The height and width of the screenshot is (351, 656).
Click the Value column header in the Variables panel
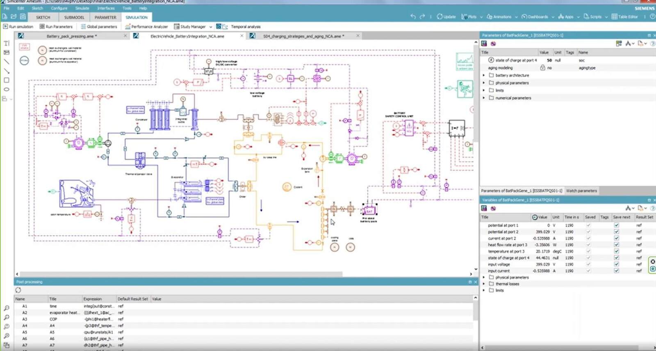[x=540, y=217]
